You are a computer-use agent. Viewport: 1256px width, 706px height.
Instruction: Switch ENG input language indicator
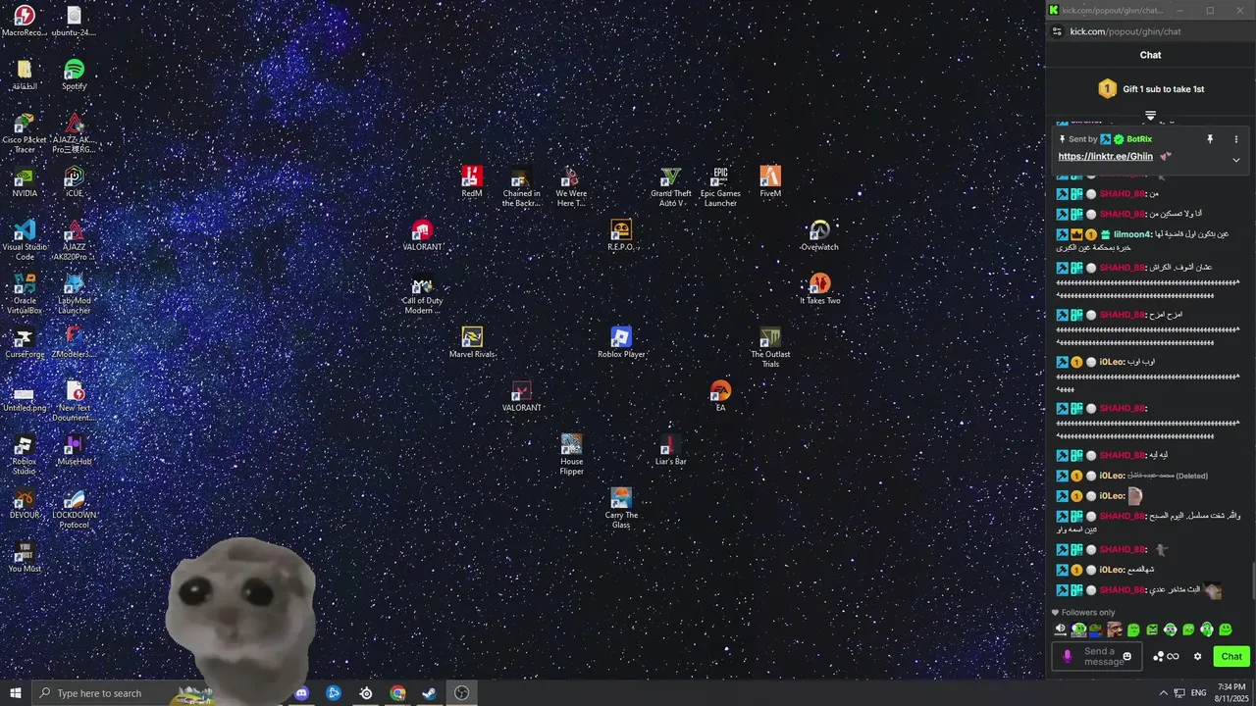[x=1198, y=693]
